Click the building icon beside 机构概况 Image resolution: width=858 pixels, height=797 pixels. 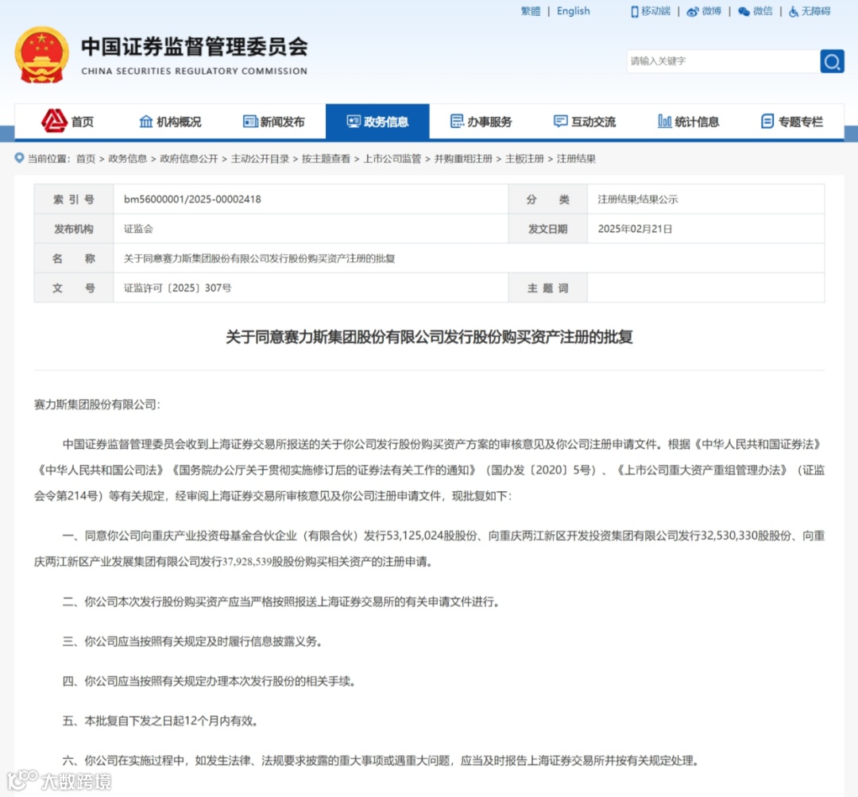[x=145, y=121]
